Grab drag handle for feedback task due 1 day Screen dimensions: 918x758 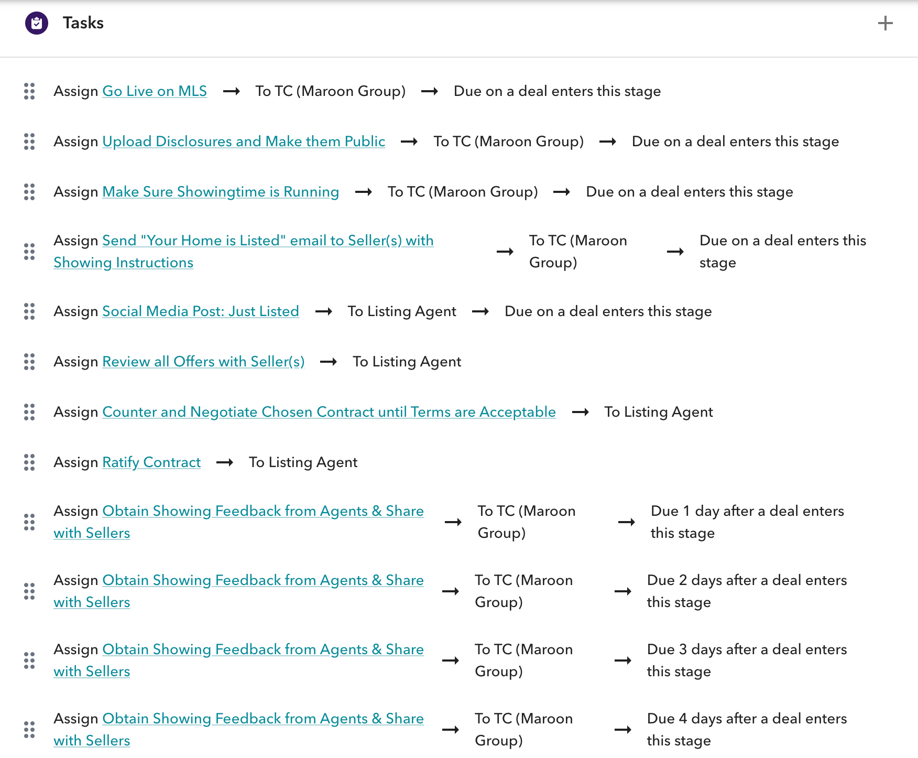pos(29,522)
